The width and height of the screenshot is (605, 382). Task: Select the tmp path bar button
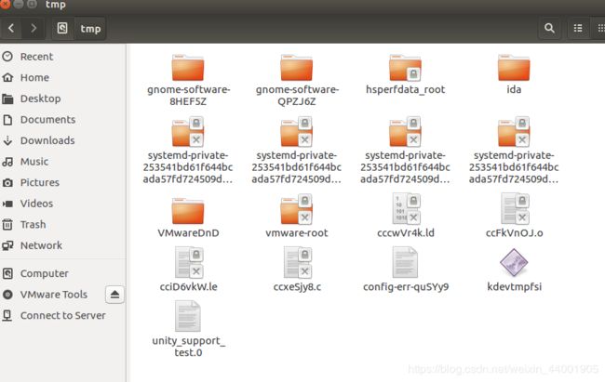click(90, 29)
